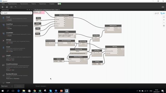Click the Document.Current node header
Screen dimensions: 166x93
(50, 41)
